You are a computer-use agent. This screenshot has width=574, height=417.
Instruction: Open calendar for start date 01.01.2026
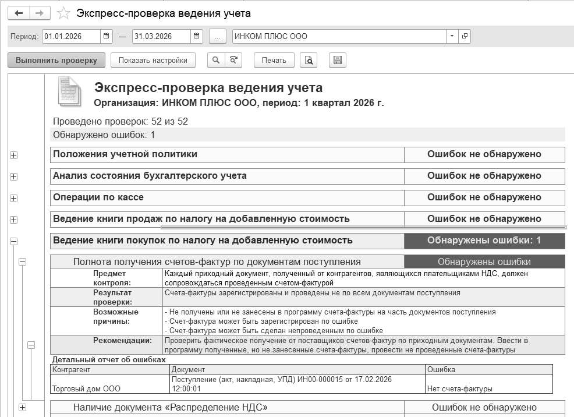pos(106,36)
